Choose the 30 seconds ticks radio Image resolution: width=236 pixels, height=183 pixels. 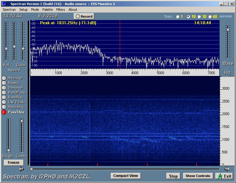click(x=199, y=17)
